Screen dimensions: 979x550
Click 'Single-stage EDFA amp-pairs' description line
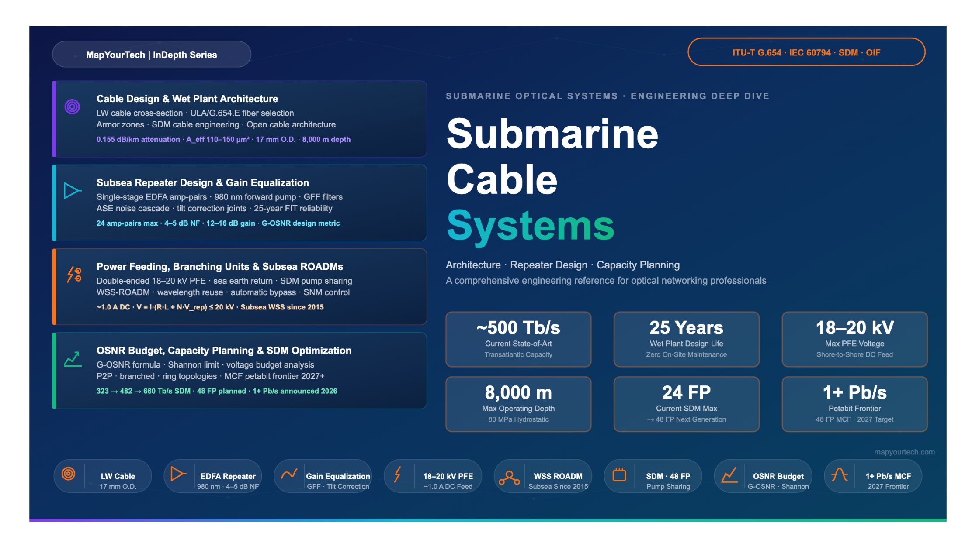tap(219, 197)
